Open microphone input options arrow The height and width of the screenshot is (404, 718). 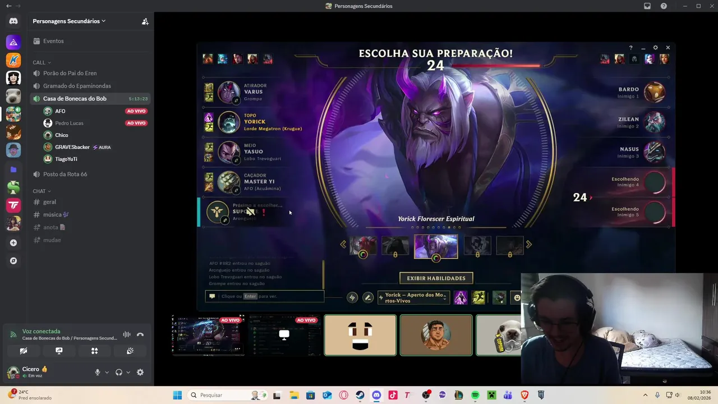tap(107, 372)
